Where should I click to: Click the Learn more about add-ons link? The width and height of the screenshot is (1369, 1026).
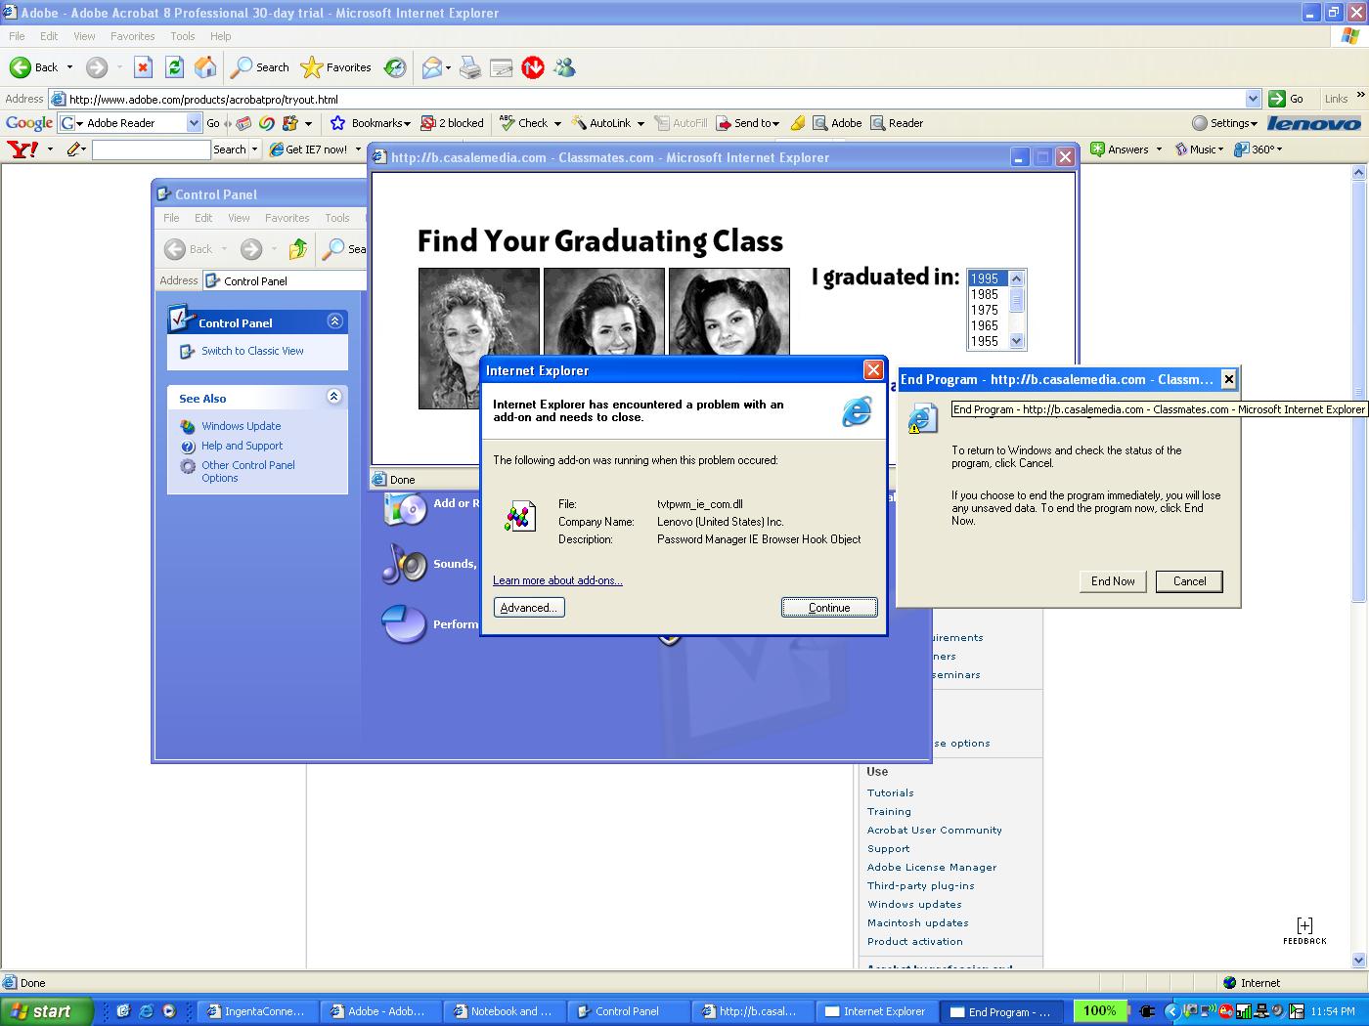pyautogui.click(x=557, y=580)
